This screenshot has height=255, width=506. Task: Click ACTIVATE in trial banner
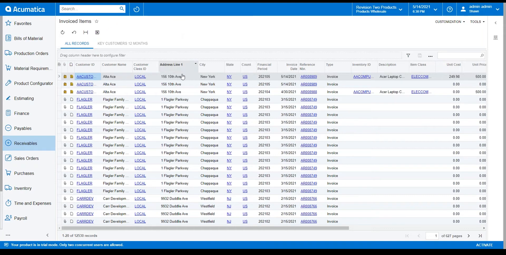coord(484,245)
